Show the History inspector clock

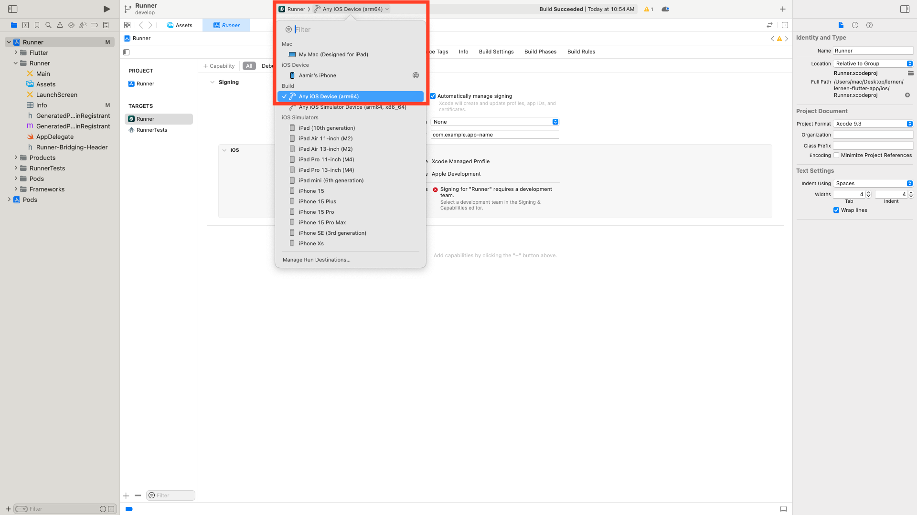(855, 25)
